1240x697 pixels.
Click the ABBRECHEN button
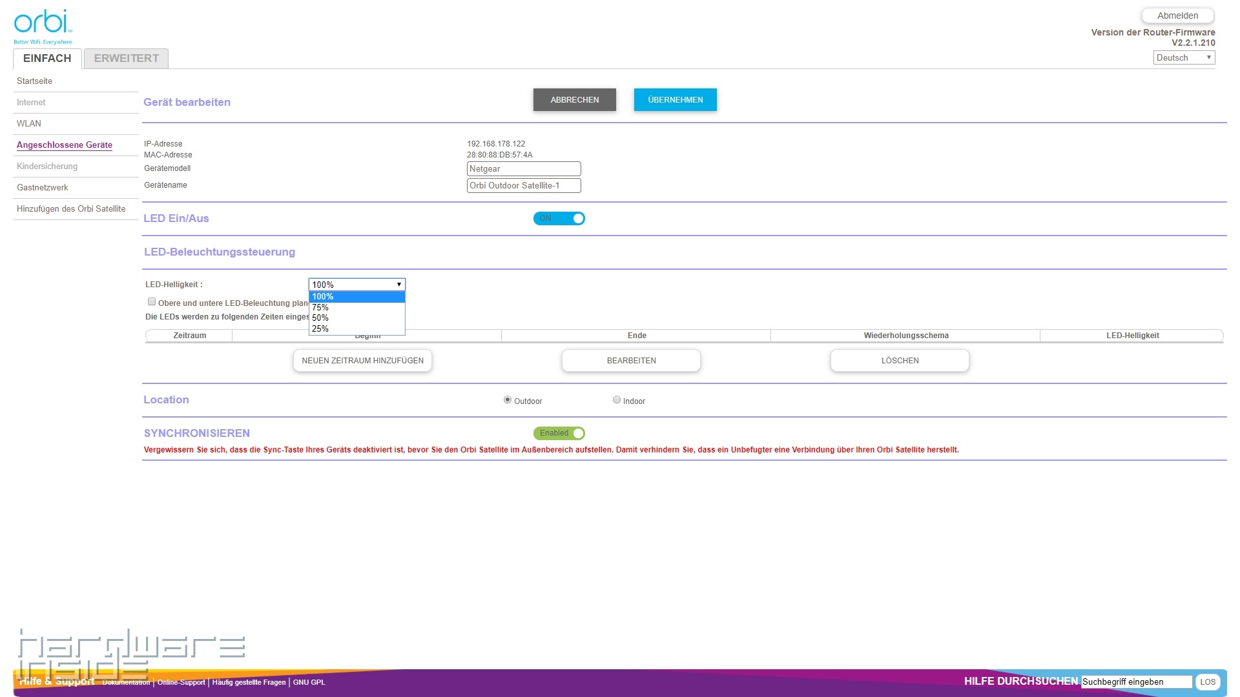(x=575, y=99)
